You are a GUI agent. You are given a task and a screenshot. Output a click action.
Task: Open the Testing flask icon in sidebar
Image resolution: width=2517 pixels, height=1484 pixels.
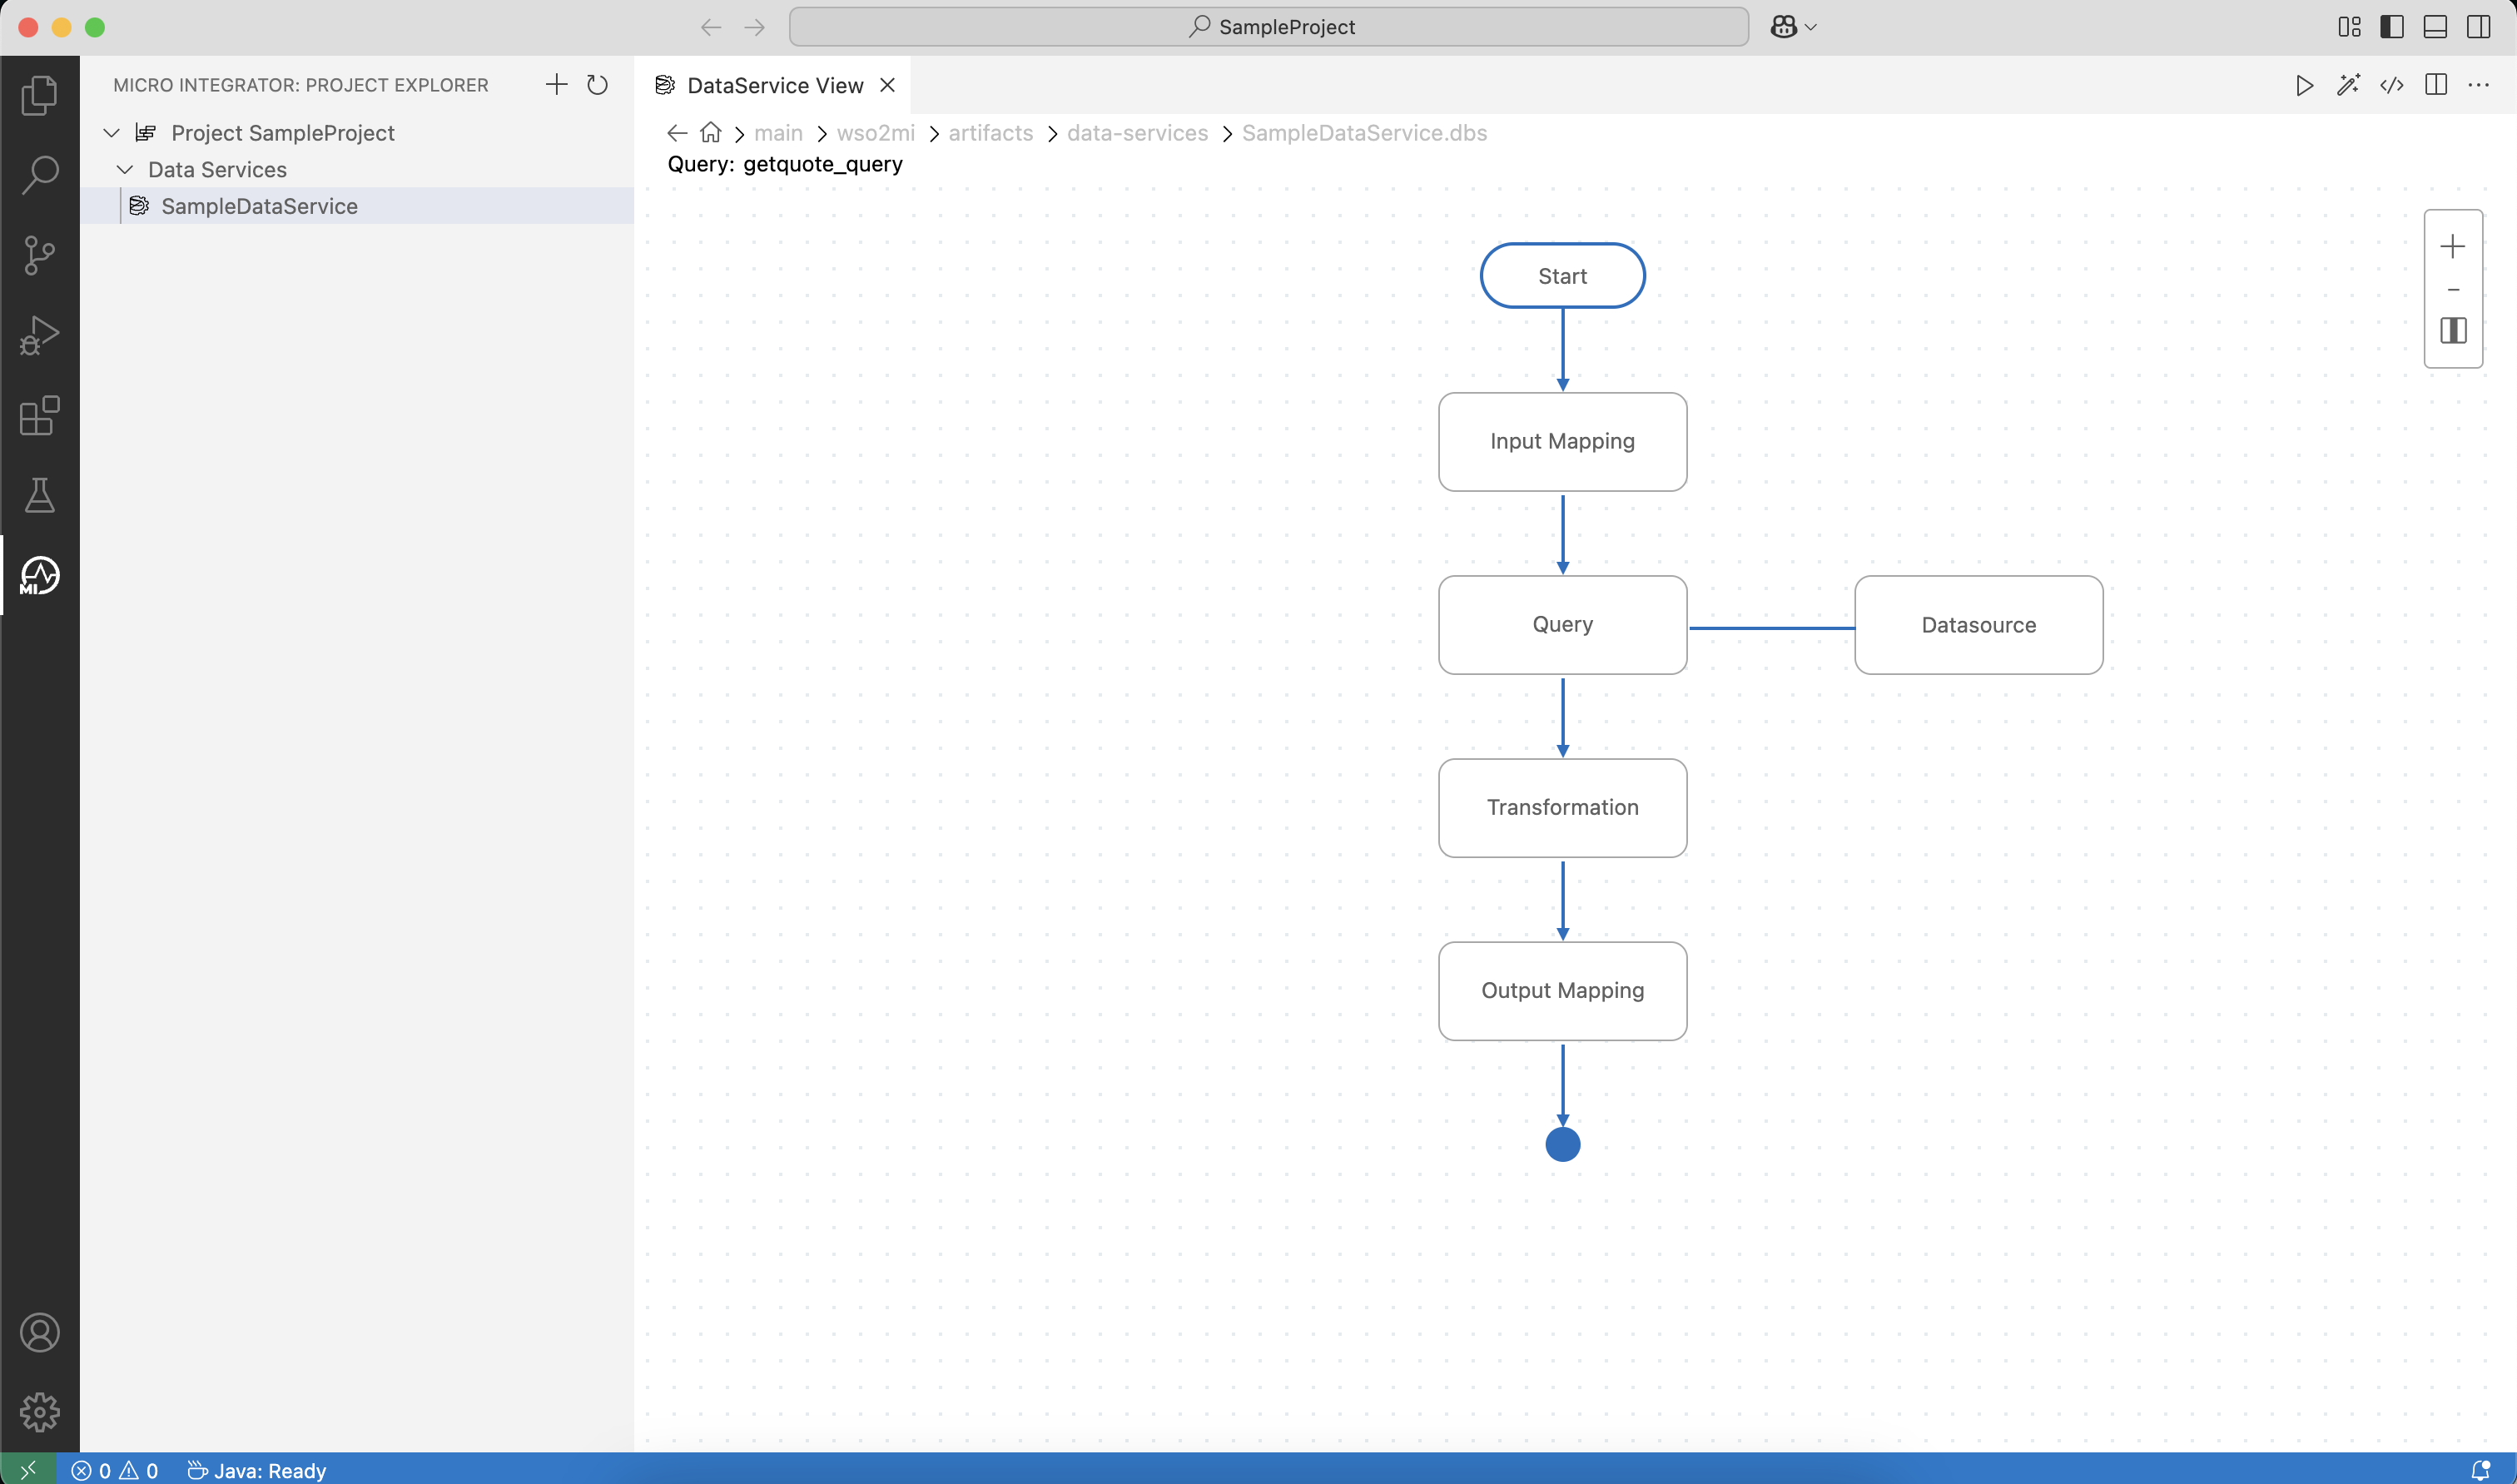click(x=38, y=495)
